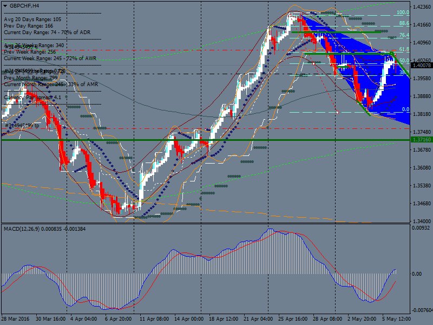Click the 1.36080 price scale value
This screenshot has height=325, width=433.
[x=422, y=167]
